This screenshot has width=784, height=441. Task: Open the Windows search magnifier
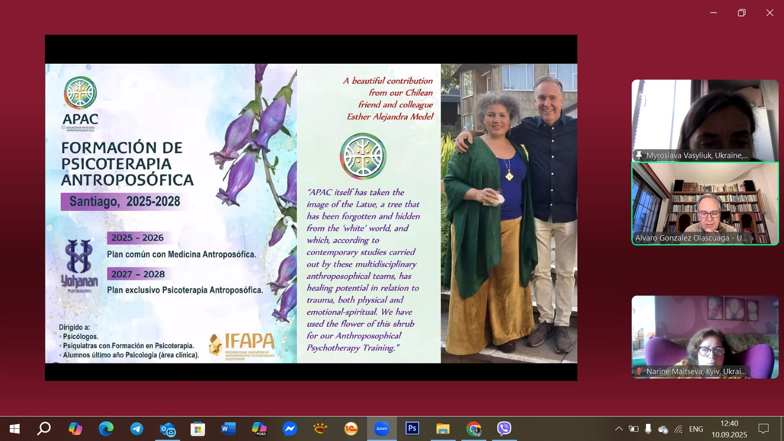pos(44,429)
